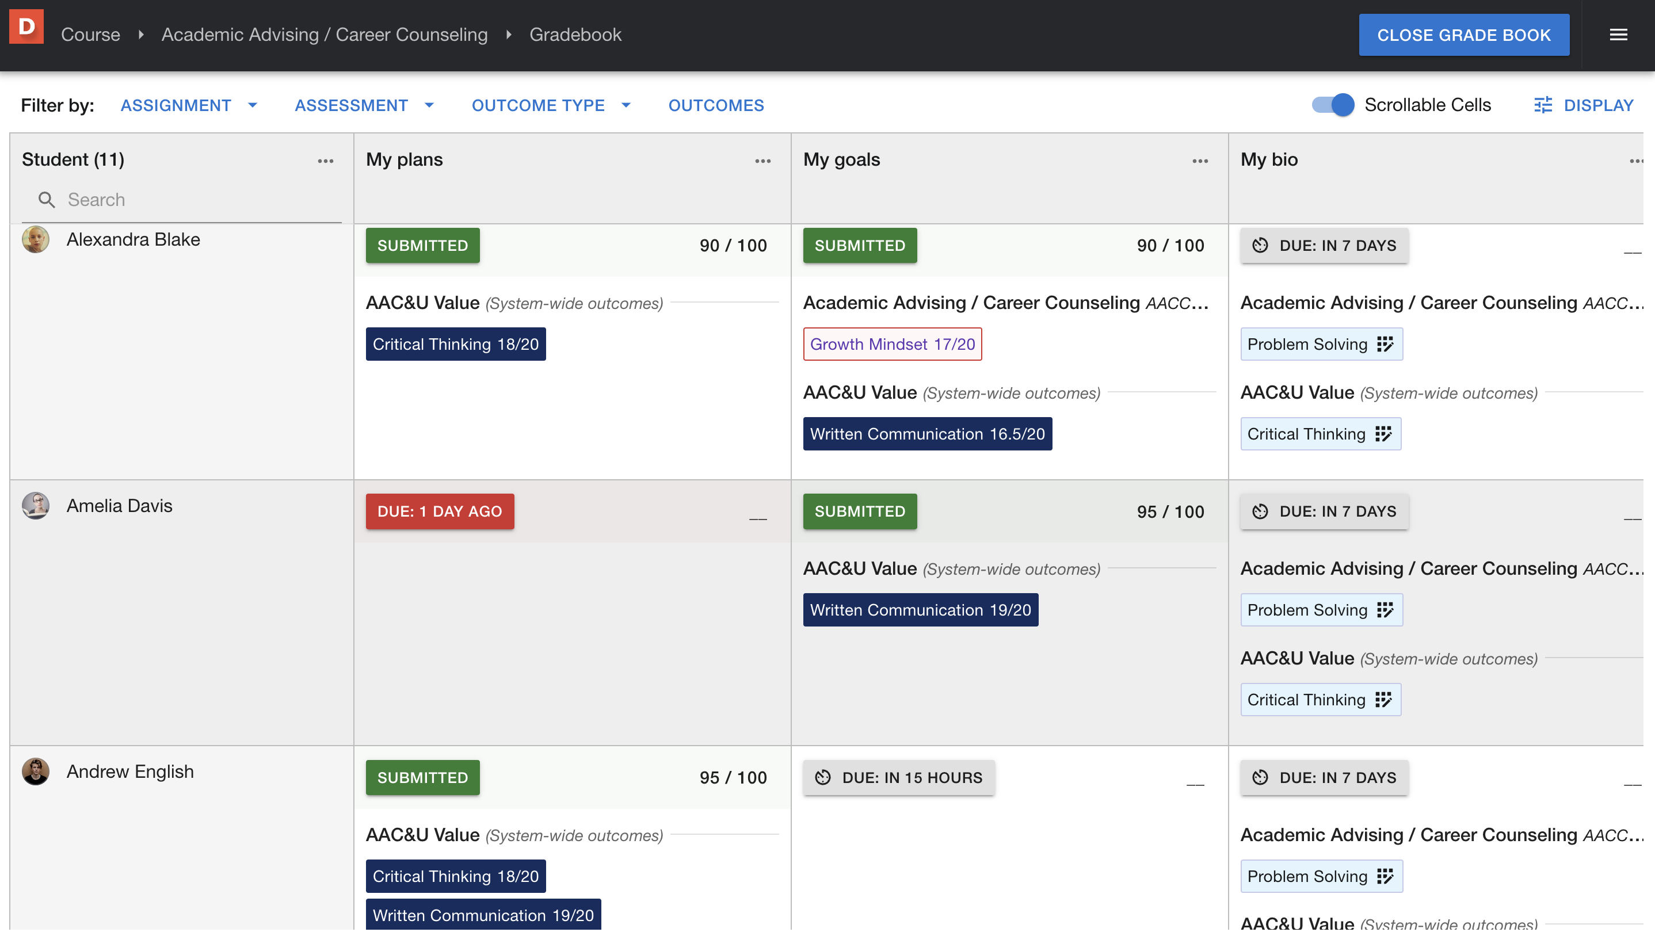Open Student column options (three dots)
Image resolution: width=1655 pixels, height=932 pixels.
click(x=325, y=161)
